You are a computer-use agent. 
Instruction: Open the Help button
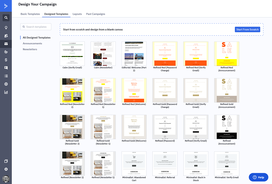point(259,177)
